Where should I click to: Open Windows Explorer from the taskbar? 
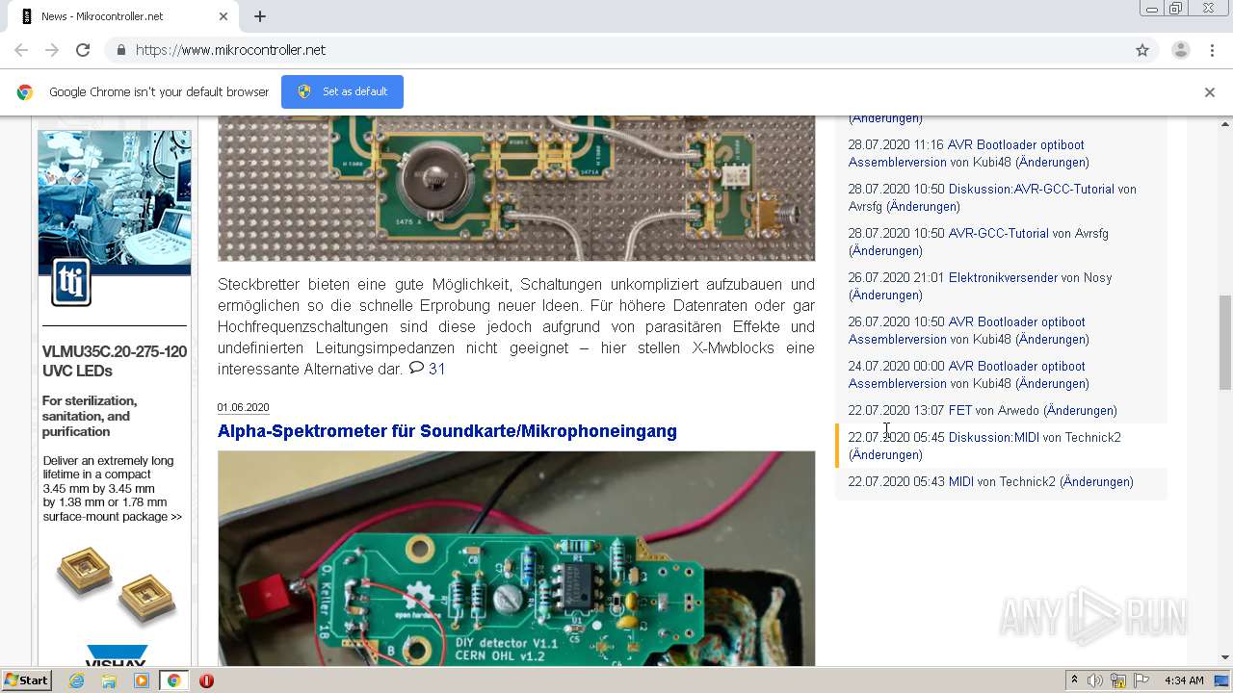pyautogui.click(x=109, y=680)
